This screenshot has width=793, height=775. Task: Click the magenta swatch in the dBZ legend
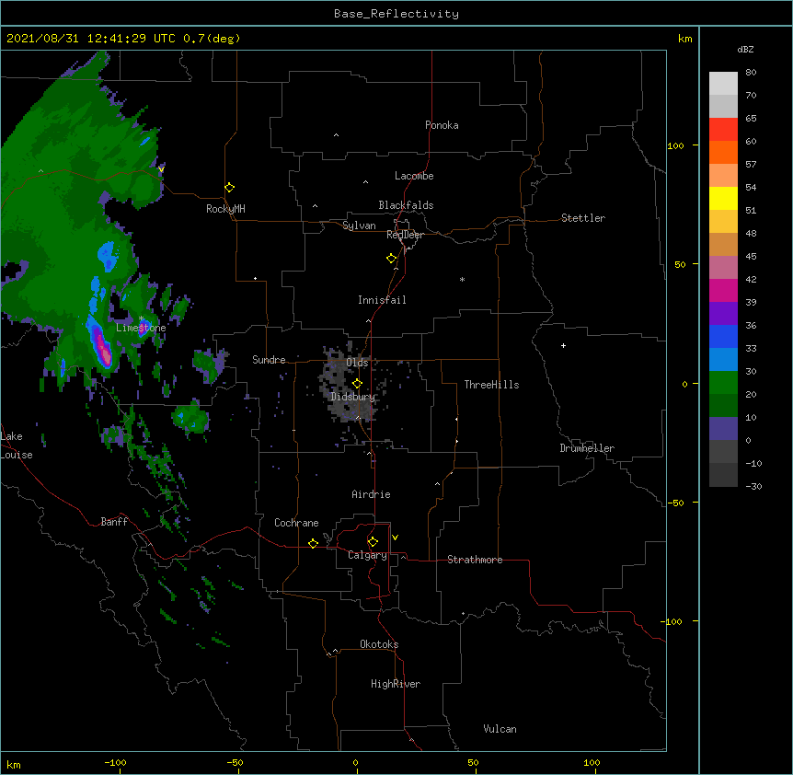point(723,290)
